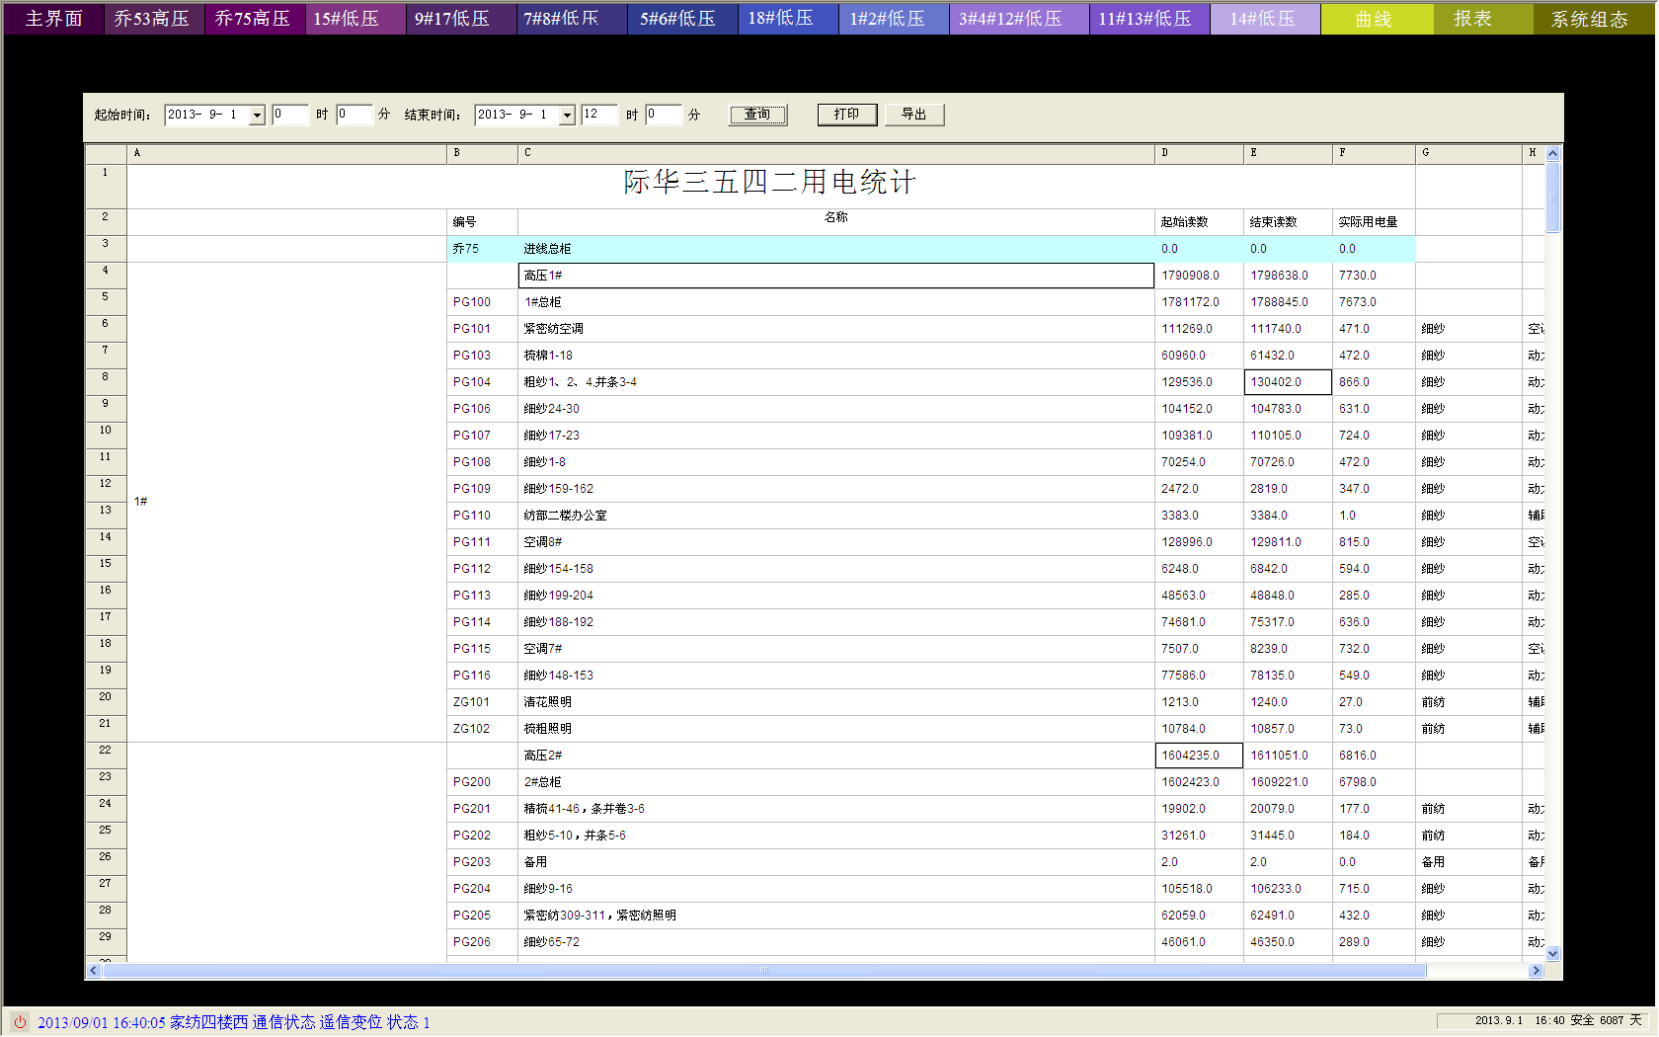The image size is (1659, 1037).
Task: Select row header 22
Action: tap(106, 756)
